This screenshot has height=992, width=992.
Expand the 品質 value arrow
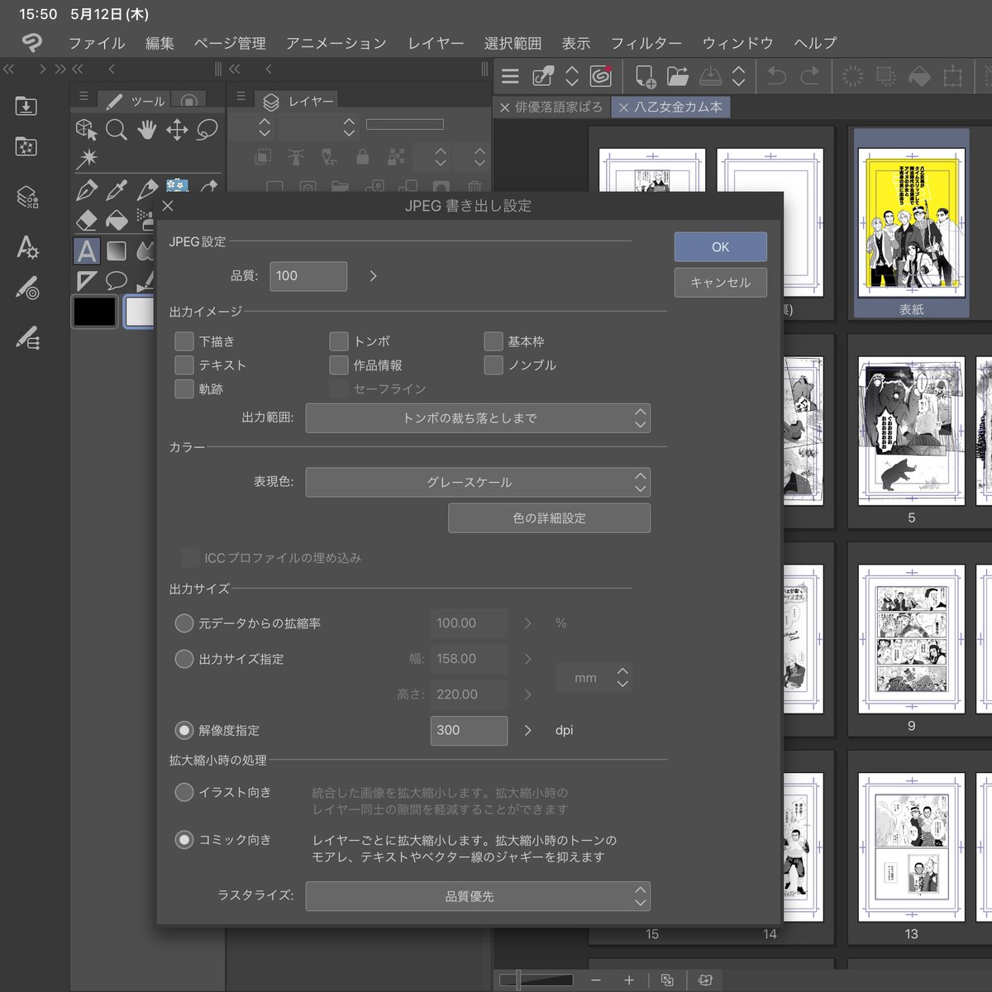(373, 276)
